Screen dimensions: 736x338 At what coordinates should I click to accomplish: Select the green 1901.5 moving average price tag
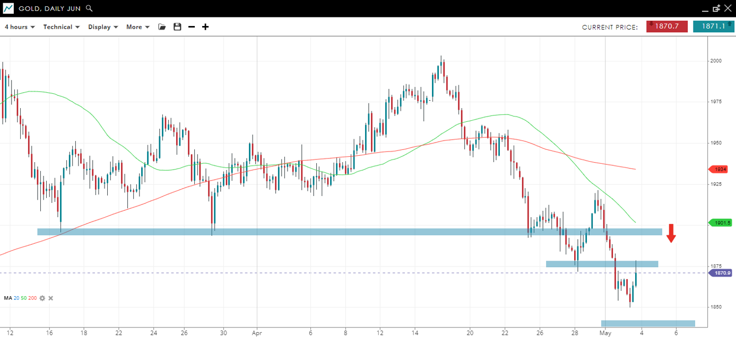click(x=721, y=223)
